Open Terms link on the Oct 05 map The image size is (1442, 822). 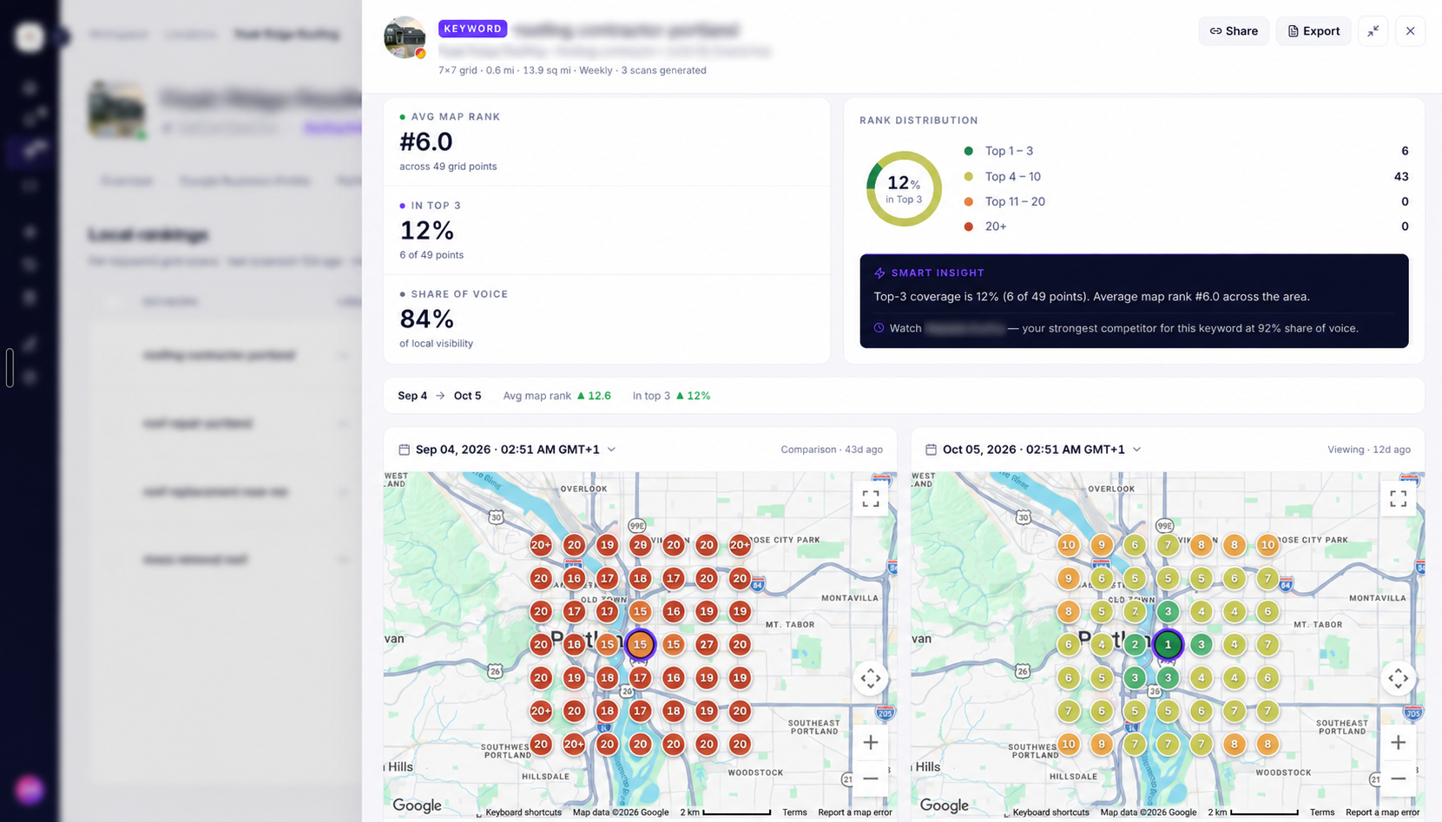[x=1322, y=812]
